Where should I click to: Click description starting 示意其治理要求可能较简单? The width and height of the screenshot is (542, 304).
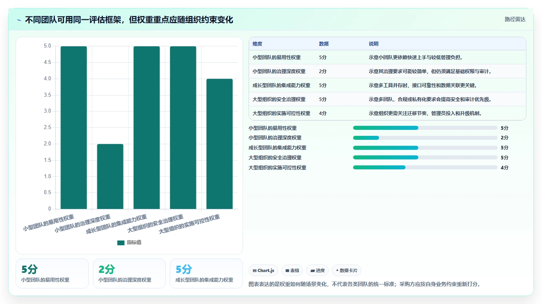click(430, 72)
